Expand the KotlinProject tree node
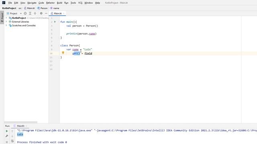 click(6, 18)
